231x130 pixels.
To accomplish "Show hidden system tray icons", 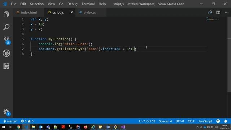I will click(197, 127).
